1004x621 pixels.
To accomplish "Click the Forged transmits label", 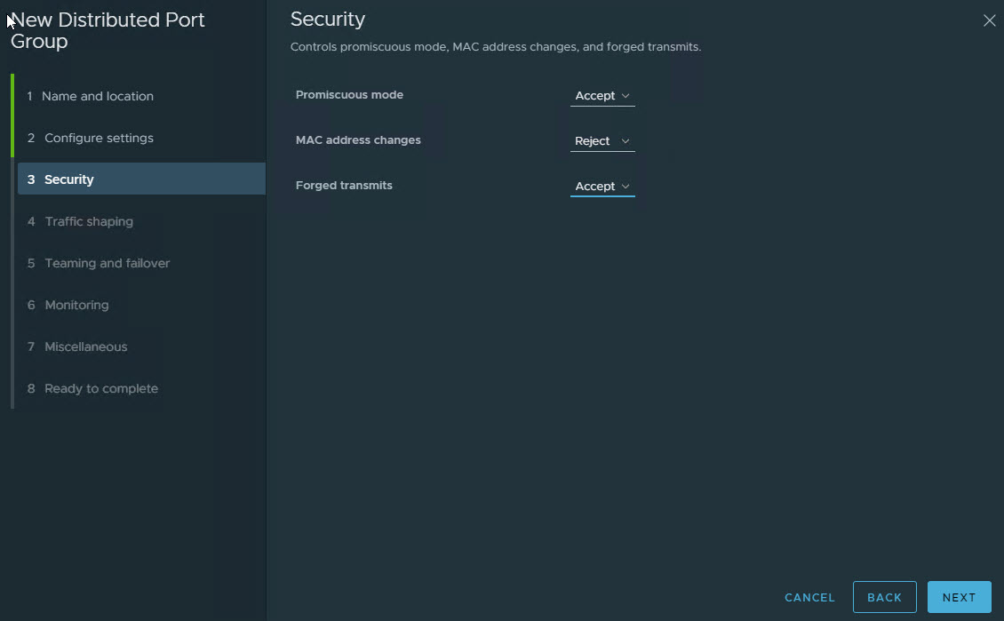I will [x=344, y=186].
